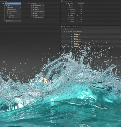Toggle eye icon in lower-right panel header row
The width and height of the screenshot is (121, 127).
point(65,29)
